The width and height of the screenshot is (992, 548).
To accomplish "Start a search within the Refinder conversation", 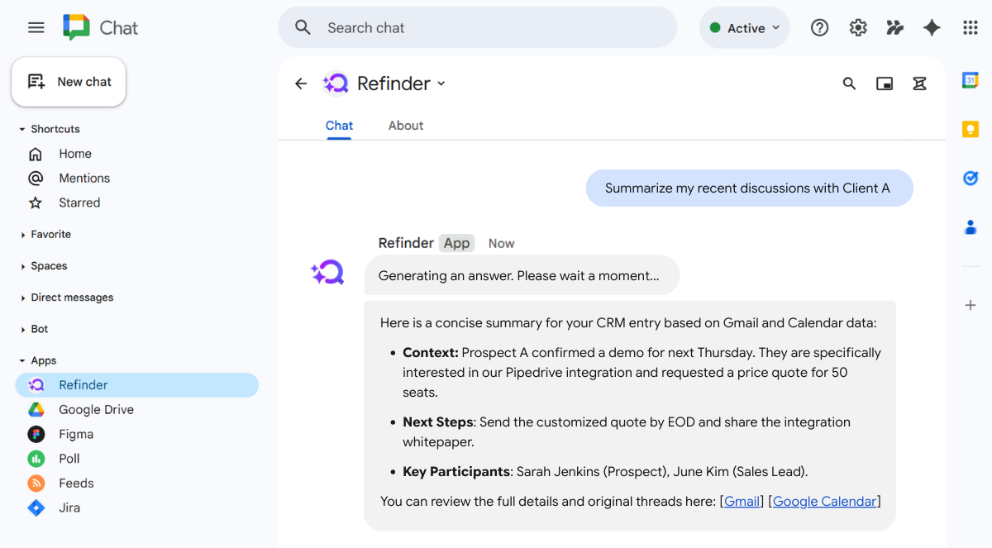I will (x=849, y=83).
